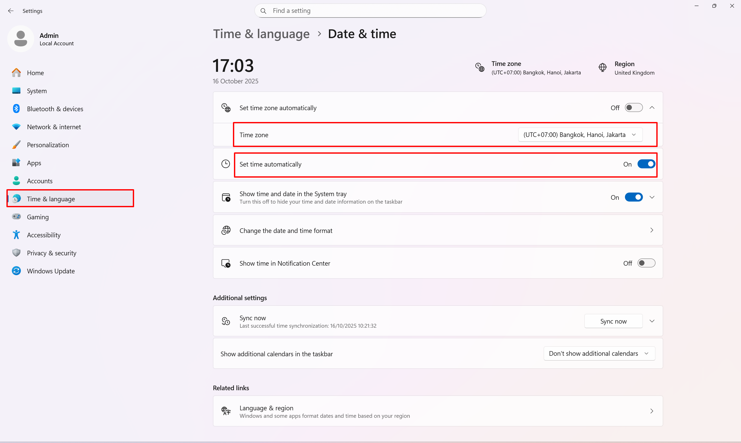Open Network & internet settings

54,127
